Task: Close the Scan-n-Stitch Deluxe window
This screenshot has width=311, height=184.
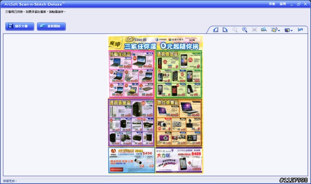Action: tap(306, 4)
